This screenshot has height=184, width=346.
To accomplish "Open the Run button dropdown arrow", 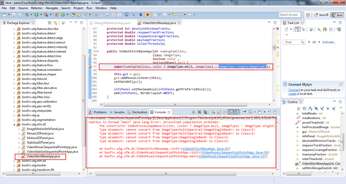I will [41, 15].
